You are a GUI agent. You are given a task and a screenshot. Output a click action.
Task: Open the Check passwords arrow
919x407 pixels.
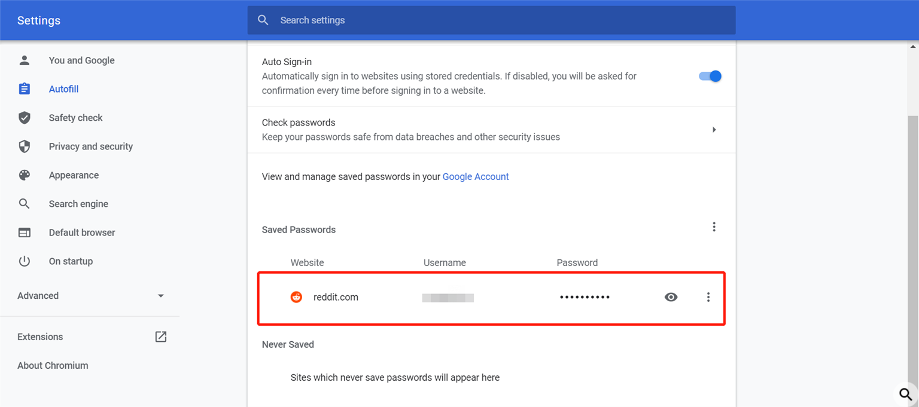click(x=714, y=130)
